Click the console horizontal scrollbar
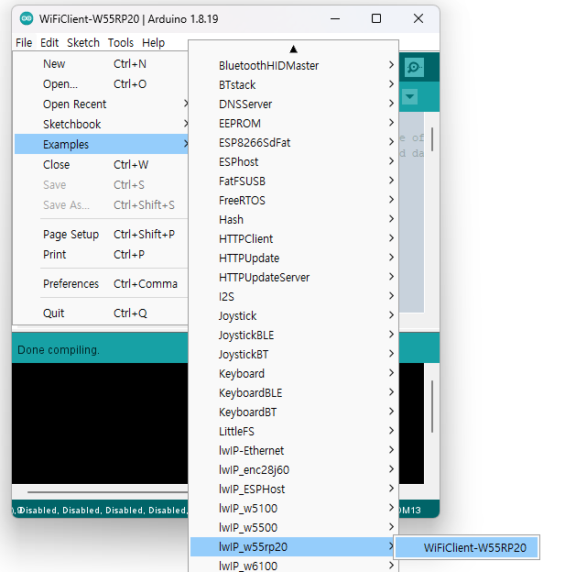This screenshot has width=565, height=572. coord(107,491)
